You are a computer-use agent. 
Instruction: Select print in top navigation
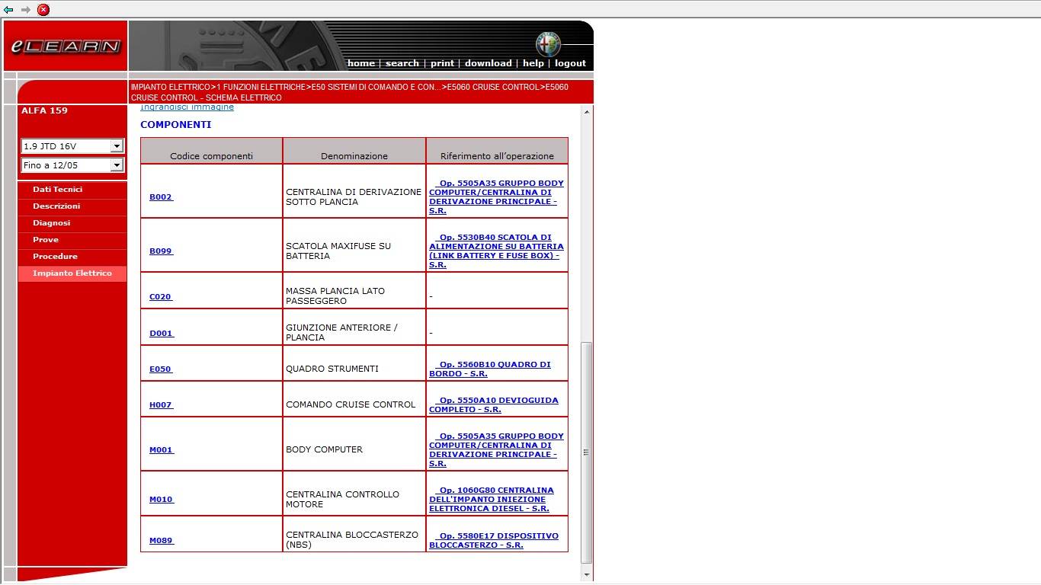(442, 63)
